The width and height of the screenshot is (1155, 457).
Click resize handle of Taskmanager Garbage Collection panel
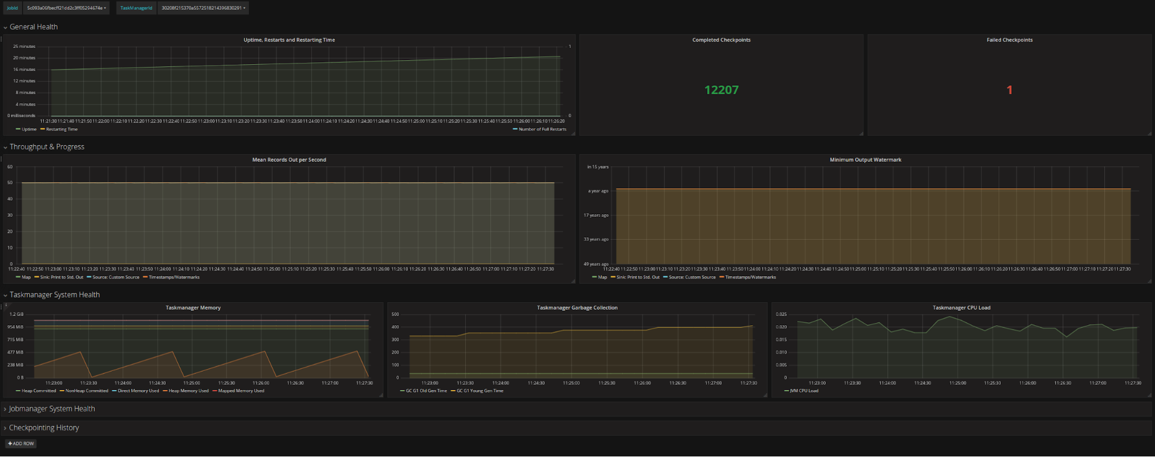coord(765,395)
